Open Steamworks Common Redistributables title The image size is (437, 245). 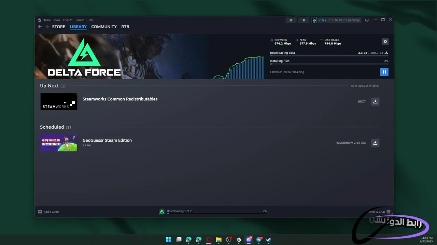[120, 99]
